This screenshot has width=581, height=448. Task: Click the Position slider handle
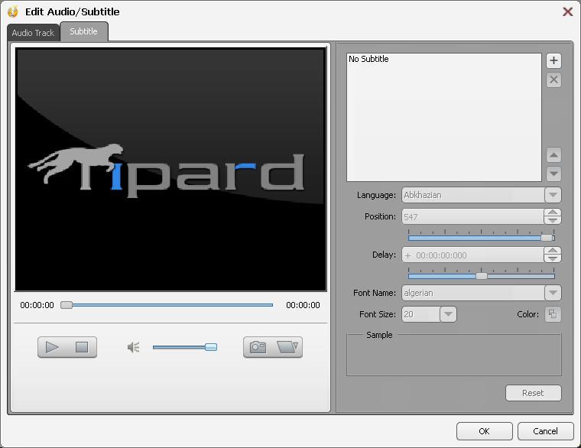tap(547, 238)
